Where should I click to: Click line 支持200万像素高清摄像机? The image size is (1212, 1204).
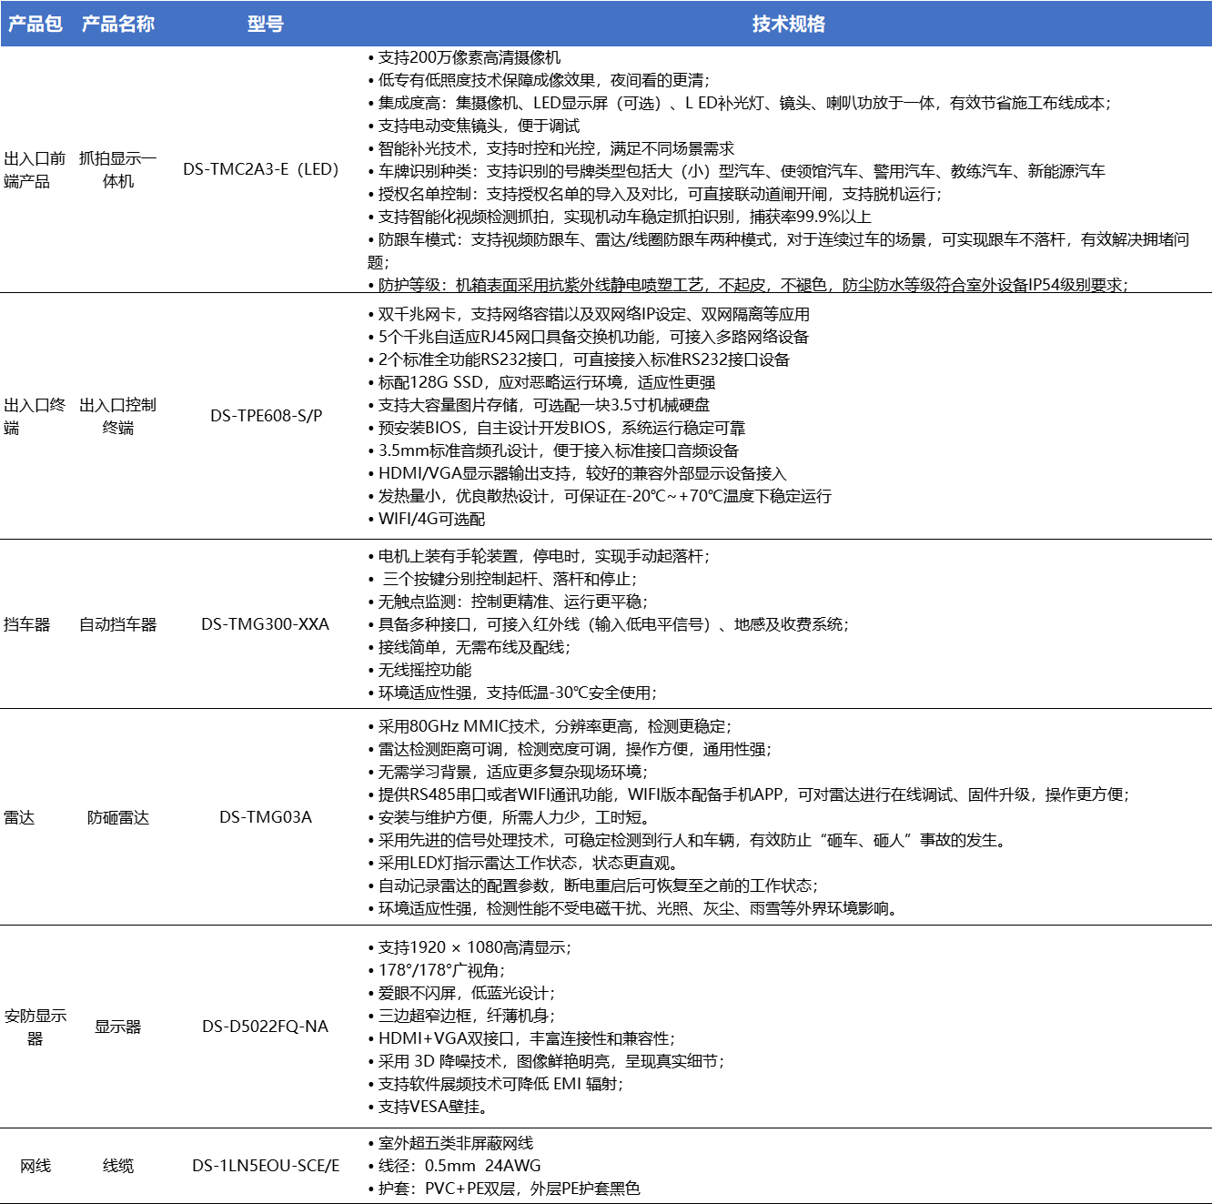[x=464, y=57]
